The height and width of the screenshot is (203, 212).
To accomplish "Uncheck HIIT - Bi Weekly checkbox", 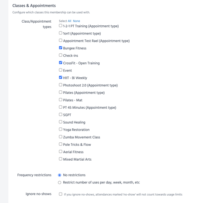I will (x=61, y=77).
